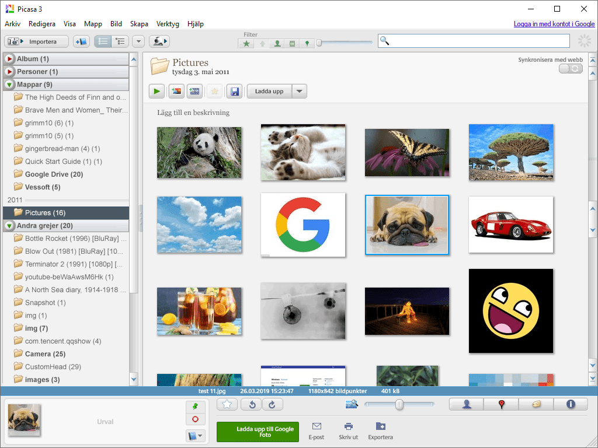598x448 pixels.
Task: Click the E-post button
Action: 317,431
